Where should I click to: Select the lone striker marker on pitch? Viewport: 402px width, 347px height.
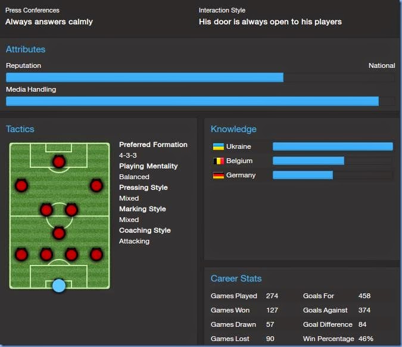(x=58, y=161)
